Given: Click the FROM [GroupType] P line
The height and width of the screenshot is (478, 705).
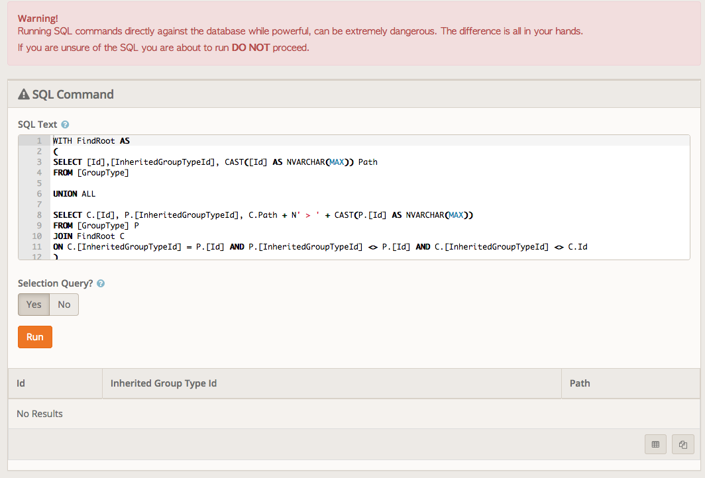Looking at the screenshot, I should tap(95, 226).
